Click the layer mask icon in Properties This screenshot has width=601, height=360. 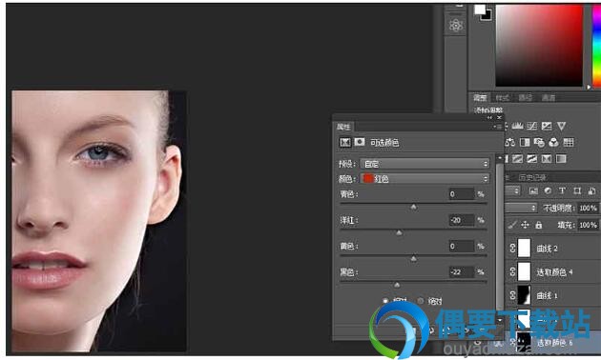pyautogui.click(x=359, y=142)
